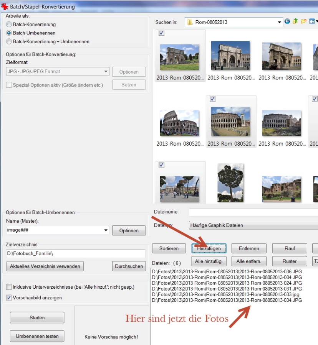
Task: Enable Inklusive Unterverzeichnisse checkbox
Action: coord(9,287)
